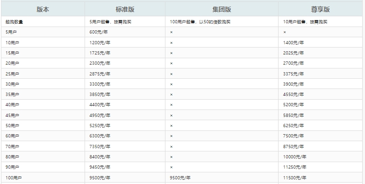Image resolution: width=365 pixels, height=184 pixels.
Task: Select the 100用户 row label
Action: tap(13, 178)
